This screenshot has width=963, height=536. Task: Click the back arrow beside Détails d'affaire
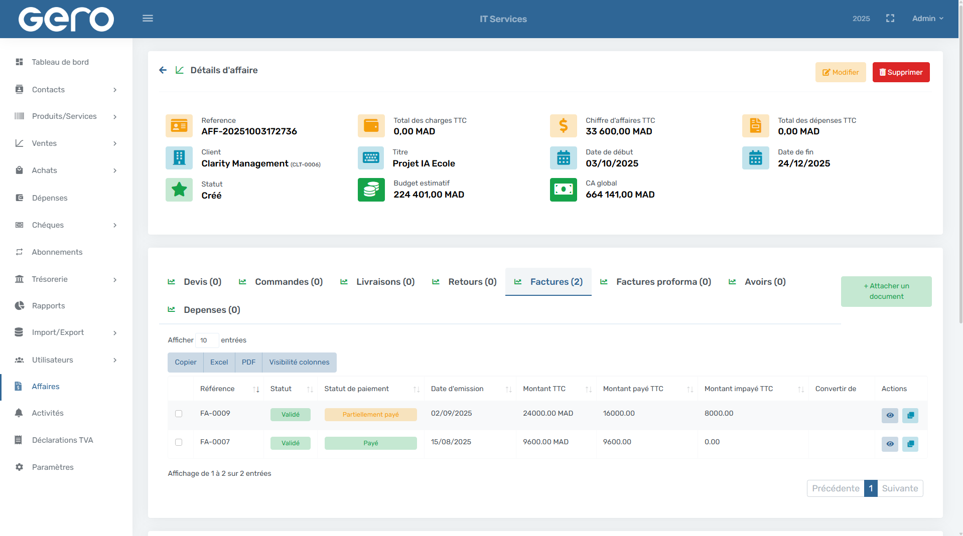[163, 70]
